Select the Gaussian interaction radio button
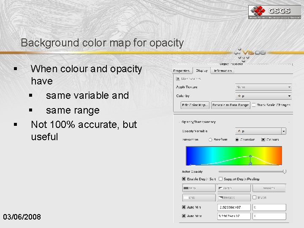 pyautogui.click(x=237, y=140)
